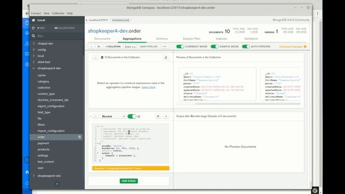Image resolution: width=345 pixels, height=194 pixels.
Task: Toggle Auto Preview switch
Action: 246,47
